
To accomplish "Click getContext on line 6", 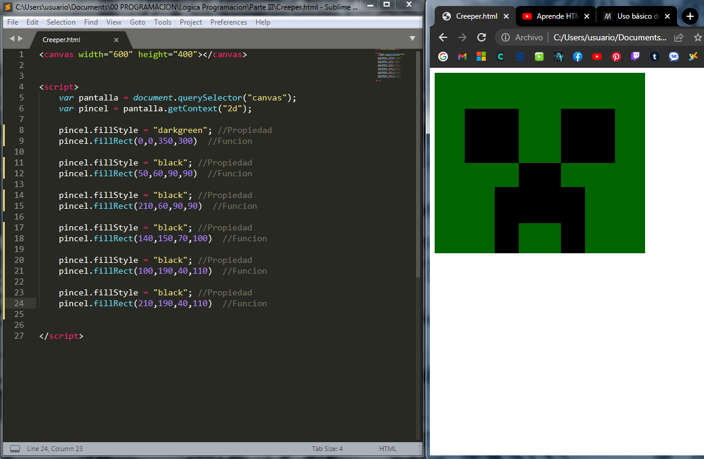I will (x=192, y=109).
